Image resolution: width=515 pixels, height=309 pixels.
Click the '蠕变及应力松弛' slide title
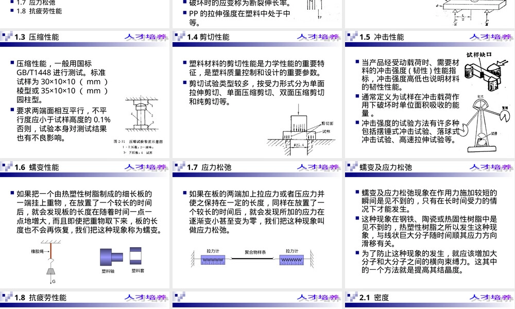pyautogui.click(x=386, y=167)
